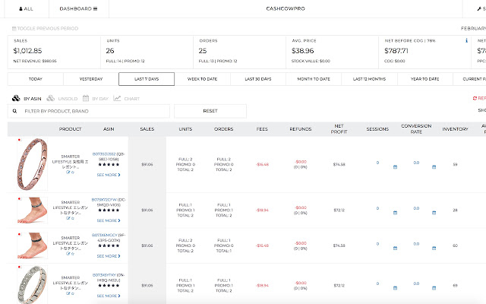Open conversion rate calendar for inventory 60 row
This screenshot has width=486, height=304.
pyautogui.click(x=434, y=248)
